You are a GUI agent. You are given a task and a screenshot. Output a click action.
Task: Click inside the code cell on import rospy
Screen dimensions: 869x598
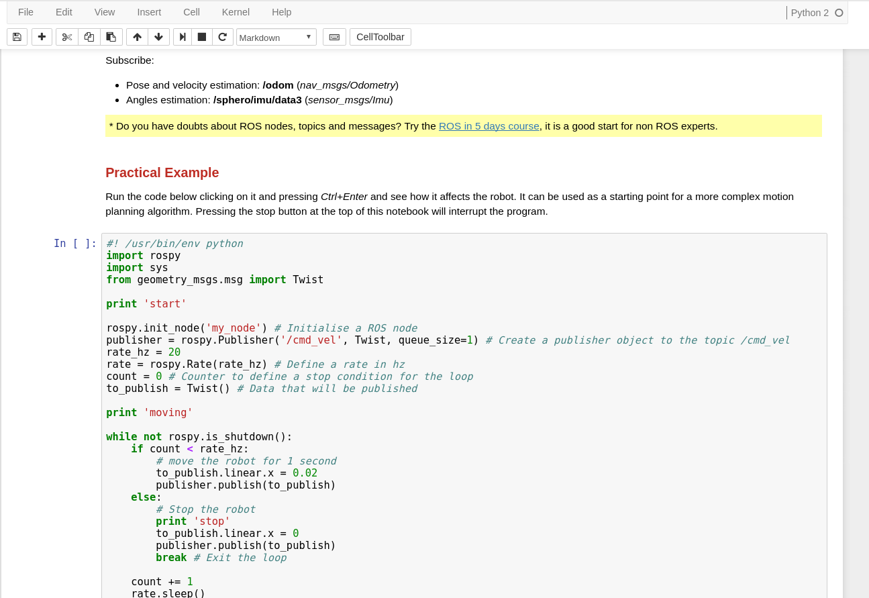click(143, 256)
